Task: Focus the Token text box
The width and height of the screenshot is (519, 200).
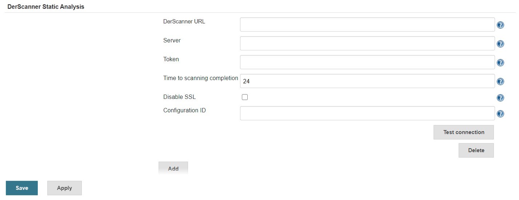Action: 367,62
